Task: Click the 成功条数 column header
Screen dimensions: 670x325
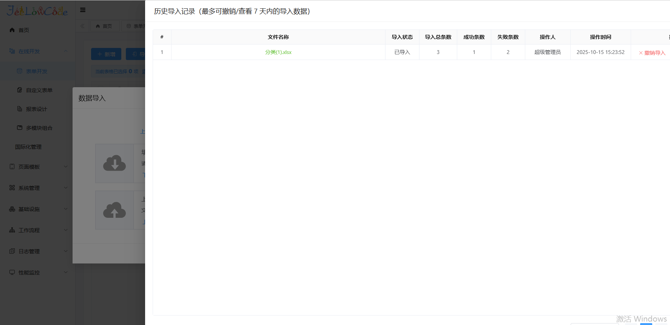Action: pos(474,37)
